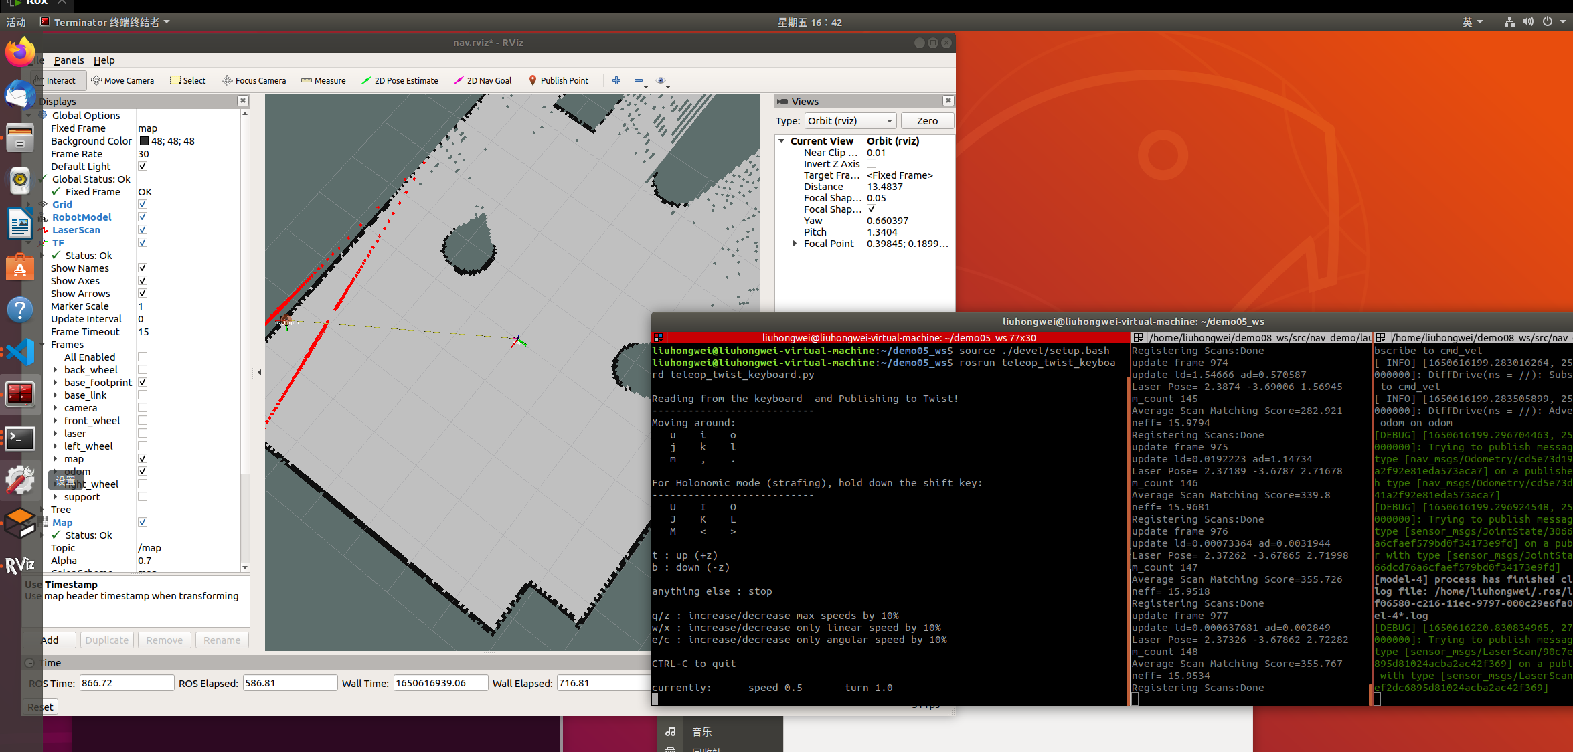Expand the Focal Point property

point(795,244)
